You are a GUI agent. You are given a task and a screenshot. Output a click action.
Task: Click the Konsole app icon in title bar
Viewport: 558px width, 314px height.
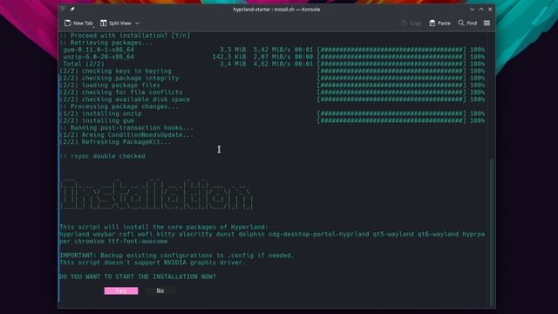click(x=64, y=9)
